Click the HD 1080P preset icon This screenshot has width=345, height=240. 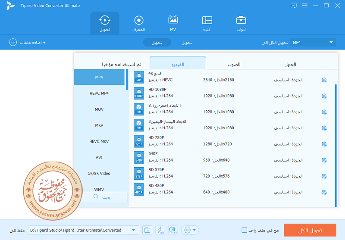tap(139, 93)
